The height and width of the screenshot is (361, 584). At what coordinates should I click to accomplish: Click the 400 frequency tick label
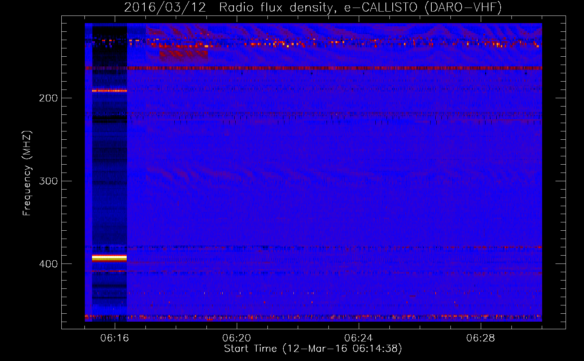click(48, 264)
